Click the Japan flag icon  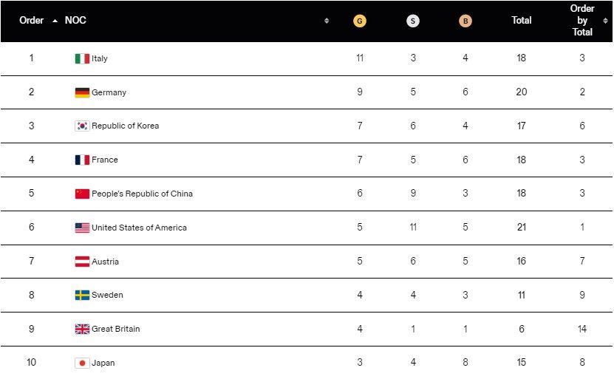(x=82, y=363)
